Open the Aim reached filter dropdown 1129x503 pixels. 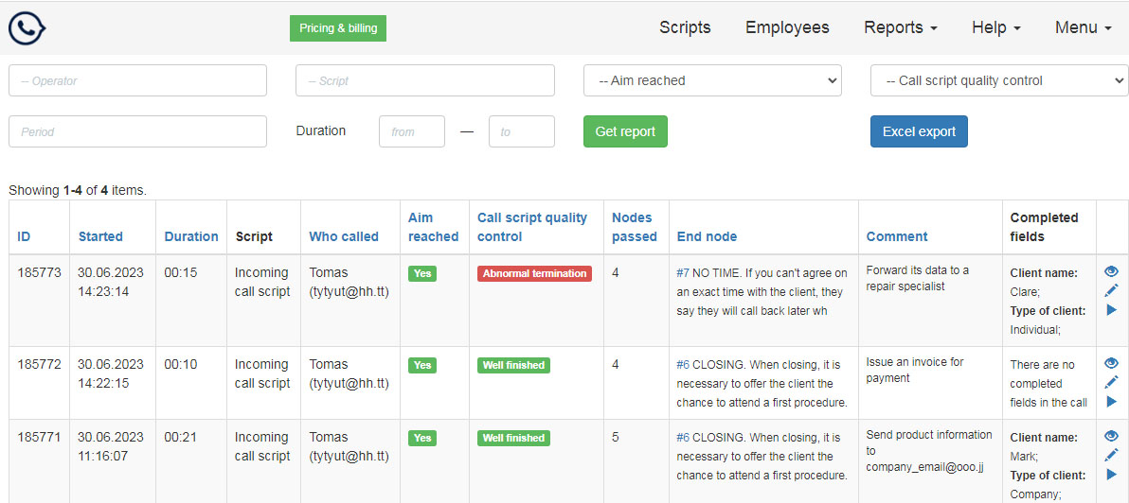712,80
